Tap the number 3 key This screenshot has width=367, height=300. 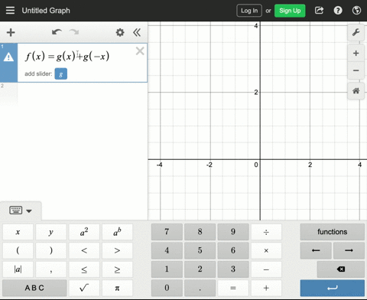pyautogui.click(x=233, y=269)
